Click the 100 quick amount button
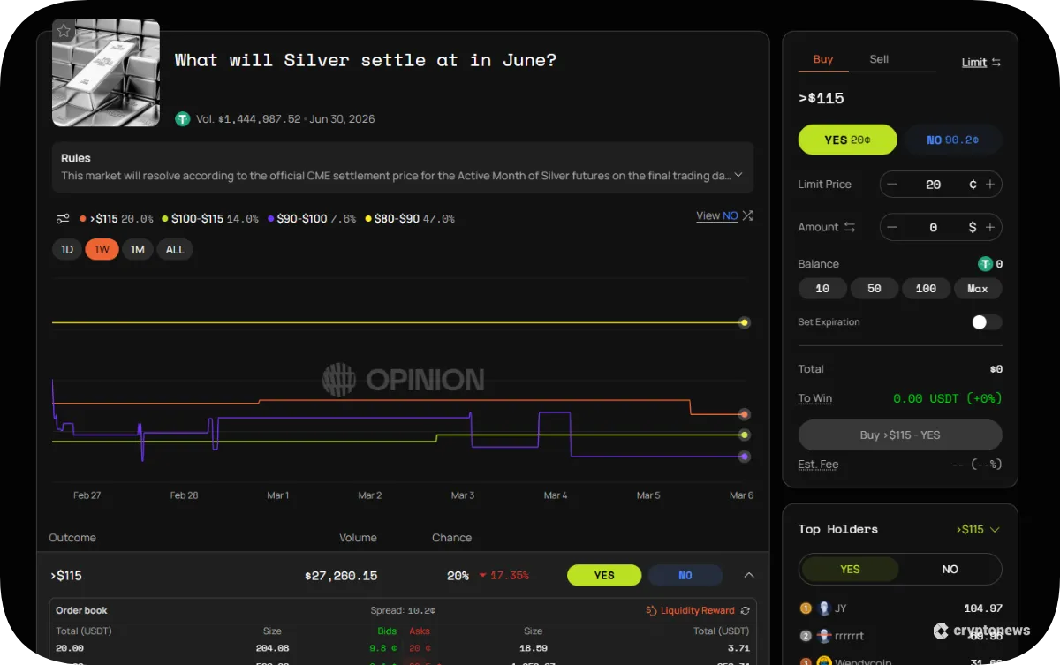Image resolution: width=1060 pixels, height=665 pixels. (x=926, y=289)
